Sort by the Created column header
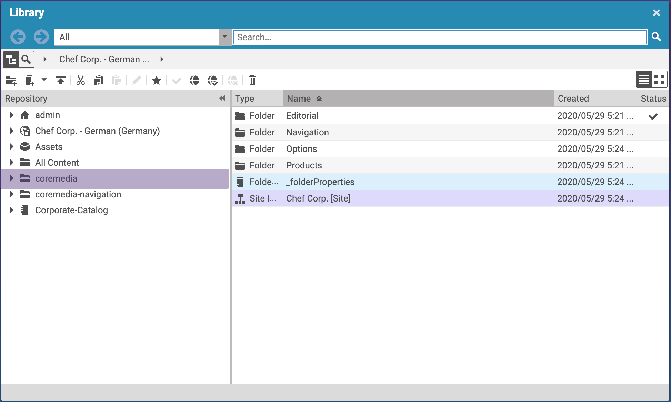The image size is (671, 402). [x=573, y=99]
